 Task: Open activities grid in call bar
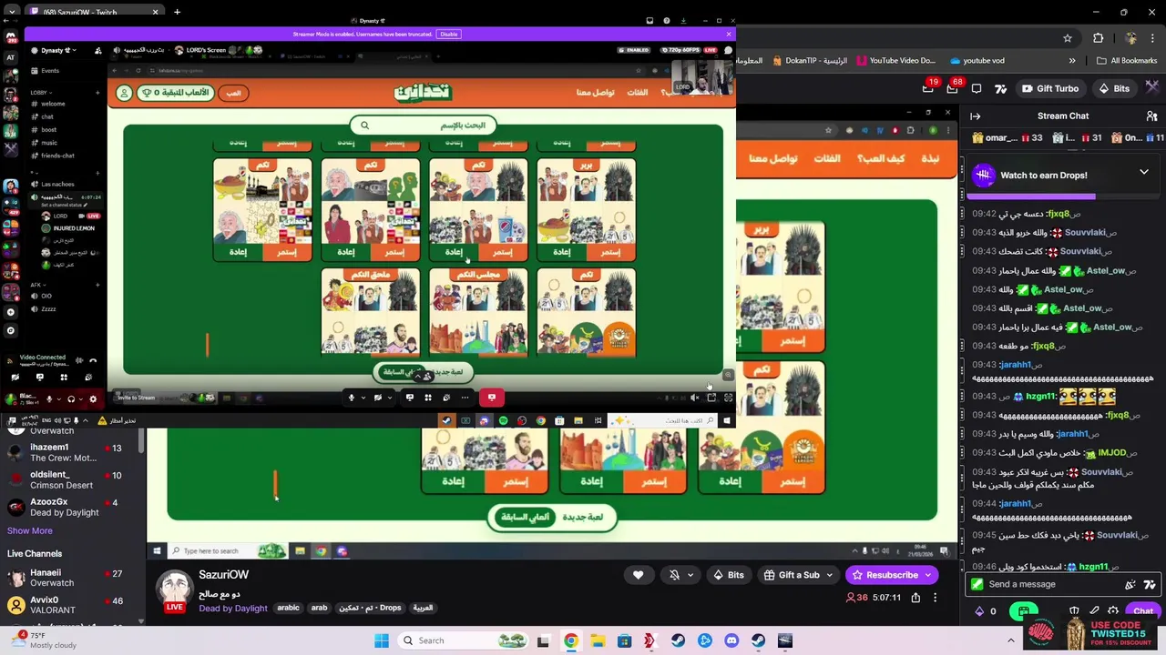pos(428,397)
